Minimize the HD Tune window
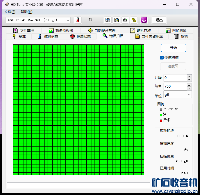 click(x=165, y=4)
